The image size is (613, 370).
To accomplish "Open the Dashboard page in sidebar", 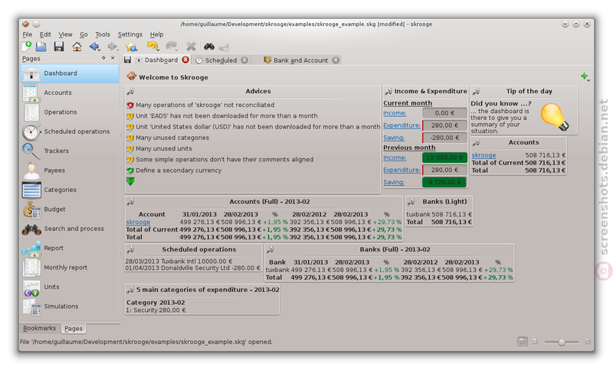I will point(70,73).
